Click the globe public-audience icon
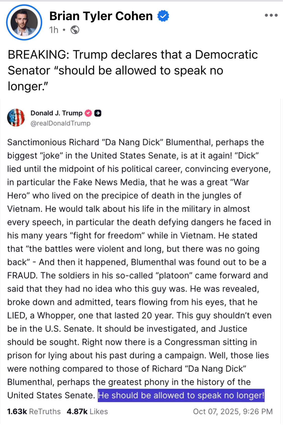 point(75,30)
